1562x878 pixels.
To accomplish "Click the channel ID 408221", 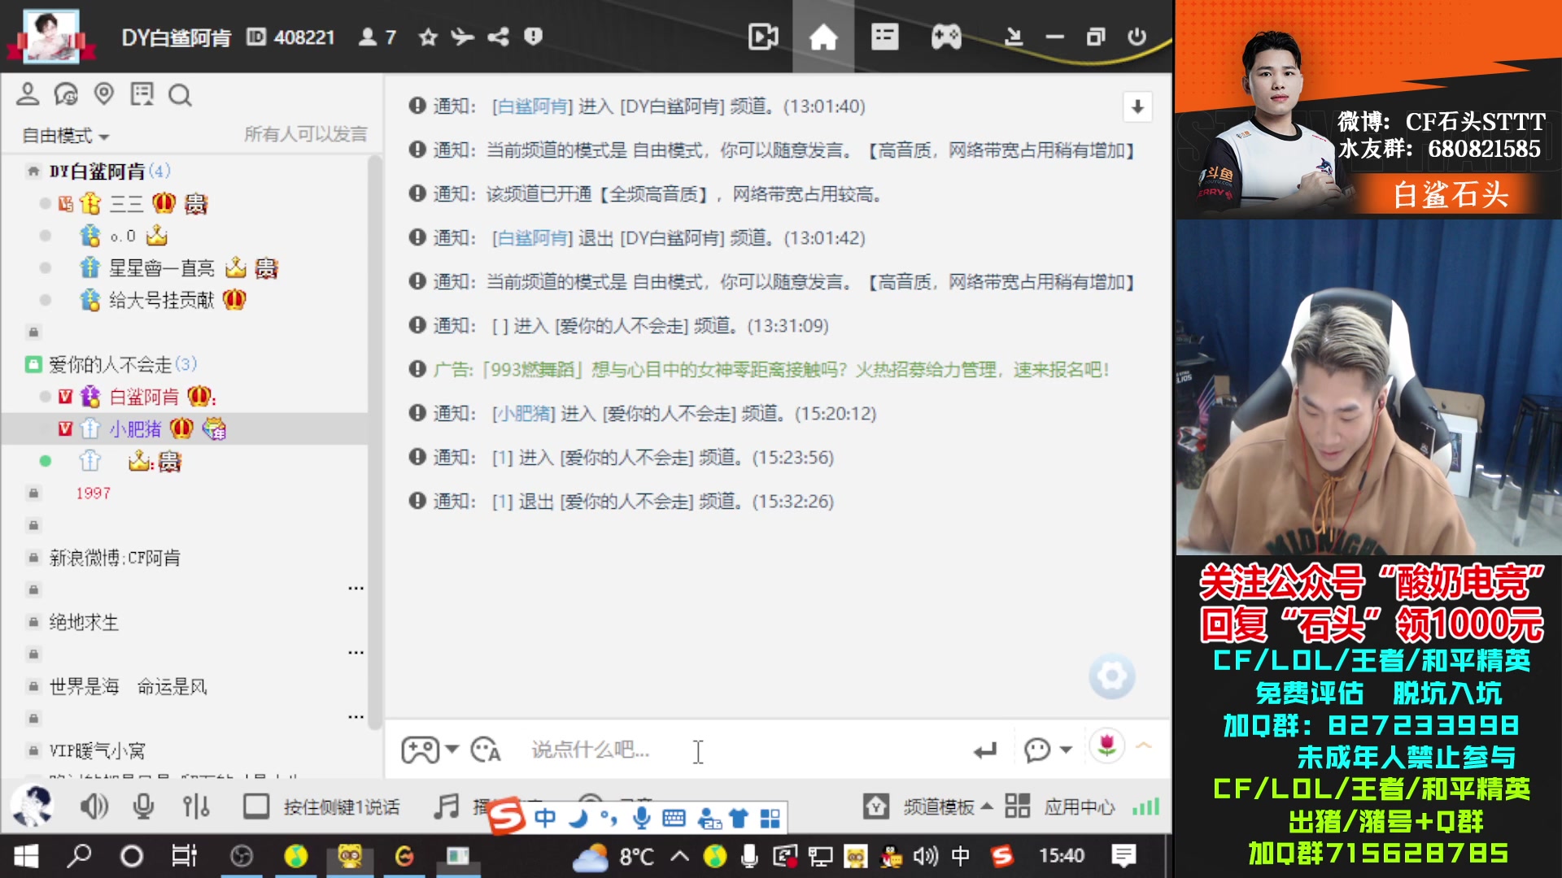I will tap(304, 37).
